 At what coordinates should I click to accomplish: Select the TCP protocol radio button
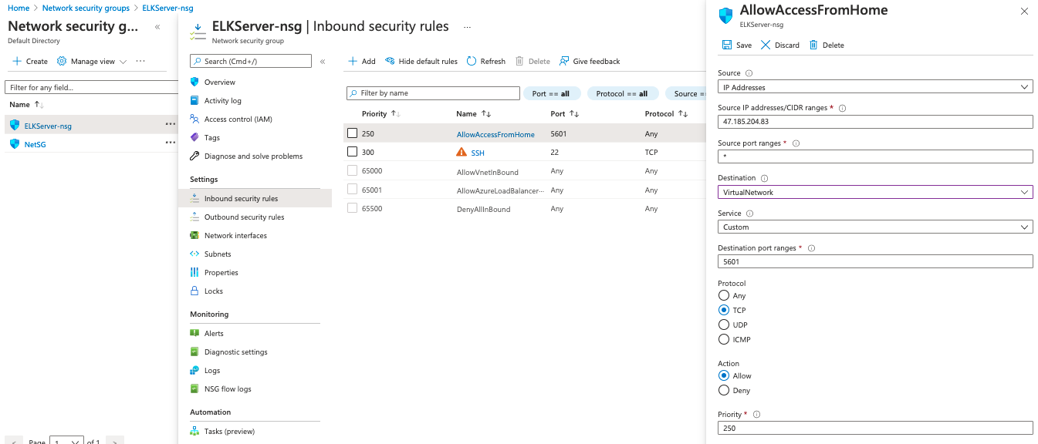click(723, 310)
